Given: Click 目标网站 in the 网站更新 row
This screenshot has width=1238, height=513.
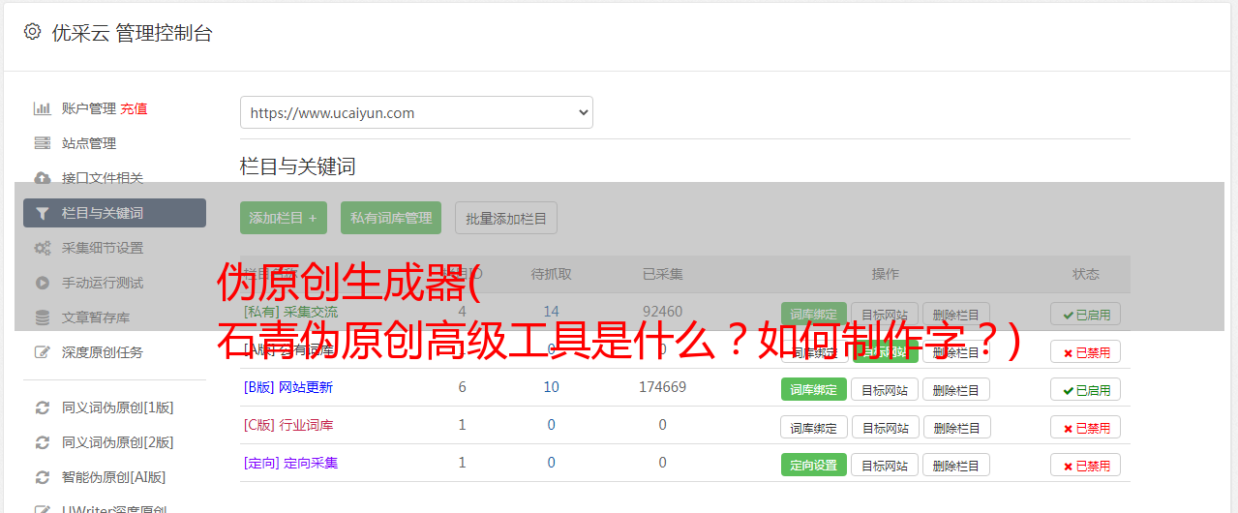Looking at the screenshot, I should click(885, 389).
